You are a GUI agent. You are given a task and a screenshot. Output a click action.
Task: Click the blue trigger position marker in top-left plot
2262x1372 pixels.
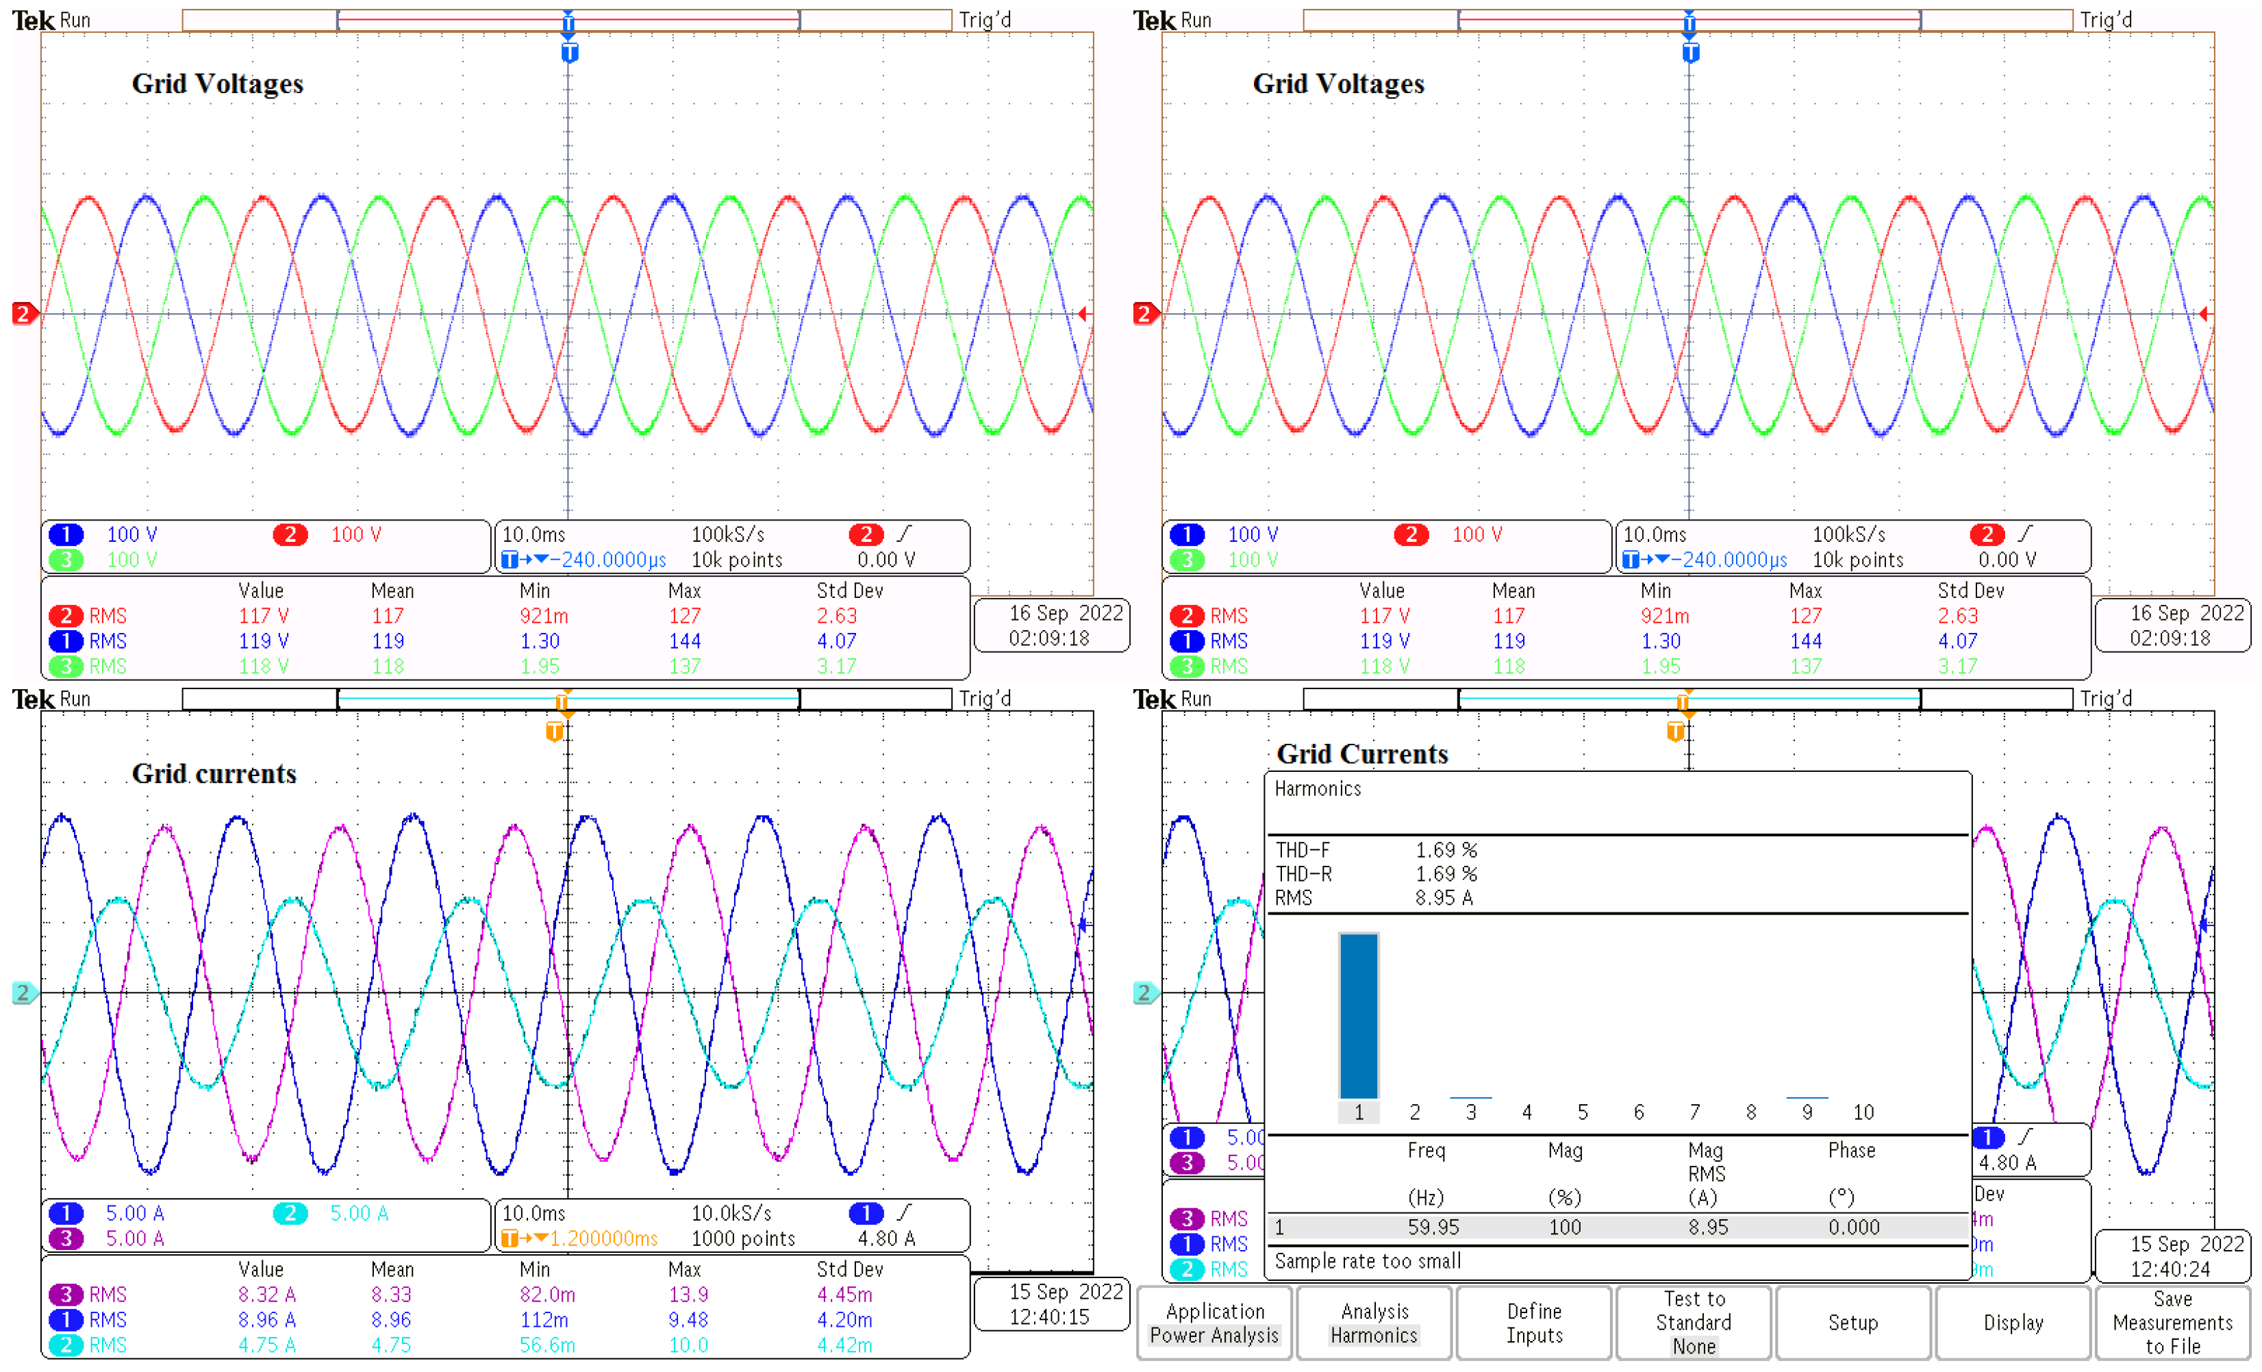pos(569,52)
